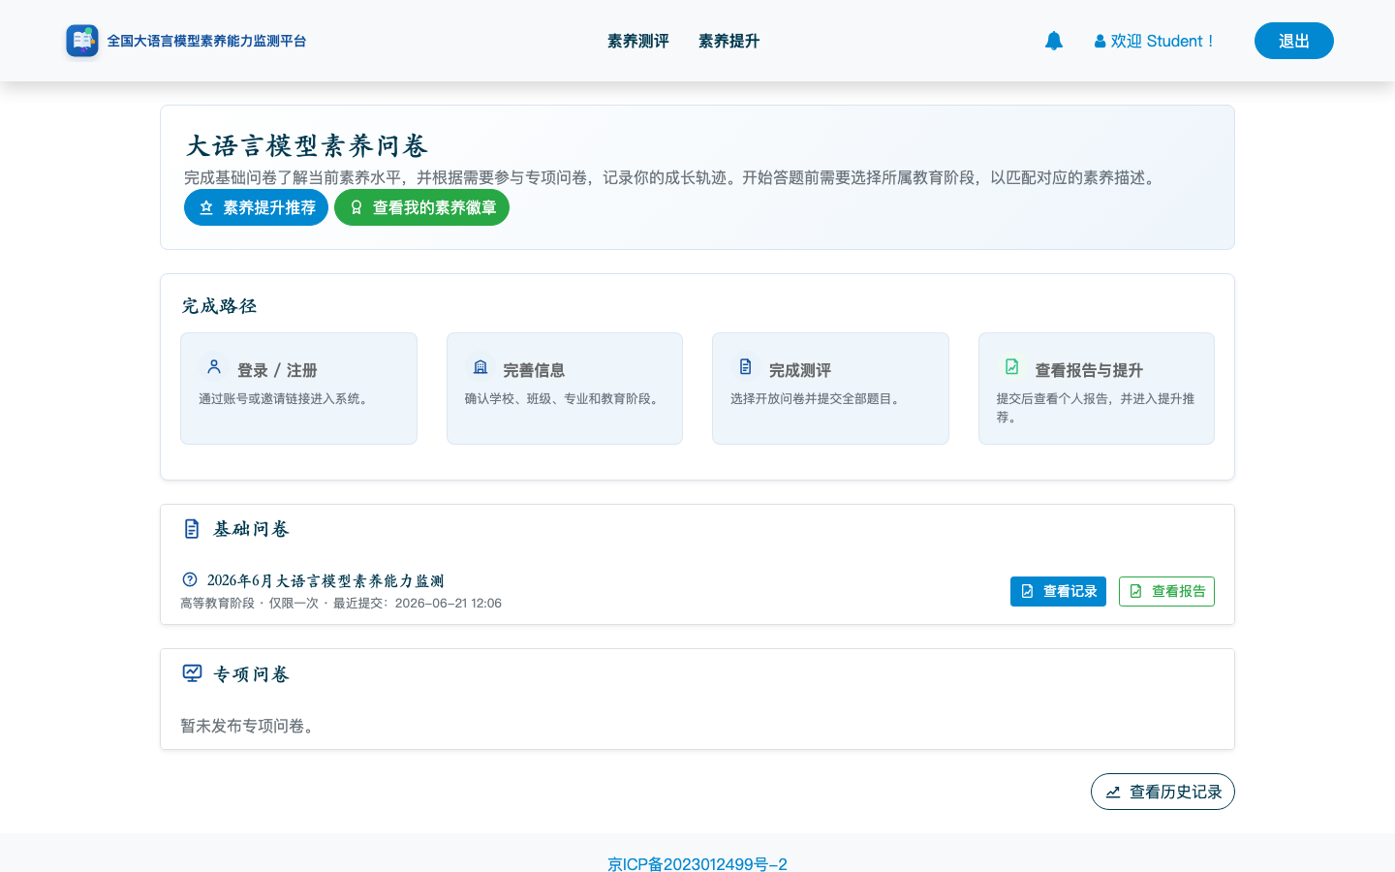Click description 选择开放问卷并提交全部题目。
The height and width of the screenshot is (872, 1395).
818,398
